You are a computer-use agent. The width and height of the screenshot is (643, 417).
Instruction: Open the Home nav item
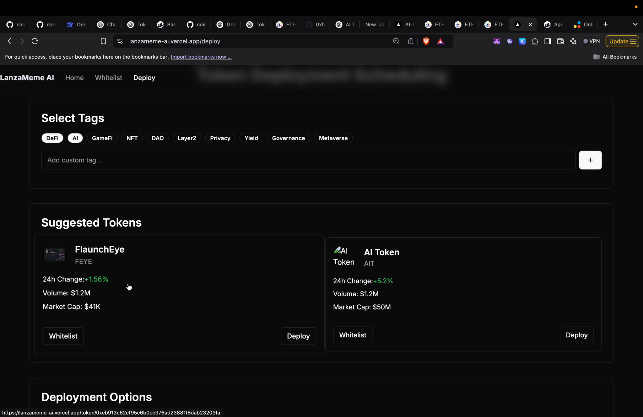[x=74, y=78]
